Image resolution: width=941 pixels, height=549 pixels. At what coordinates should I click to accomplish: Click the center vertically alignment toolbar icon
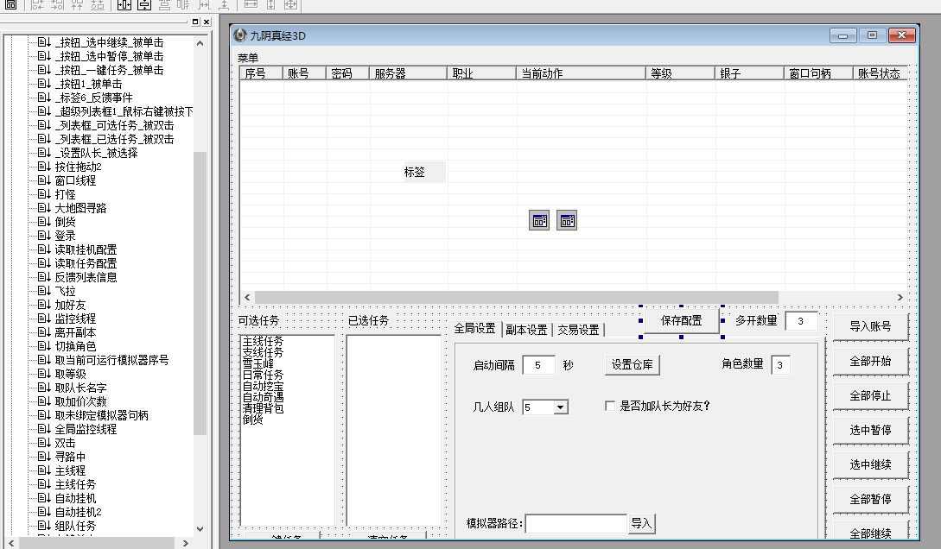pyautogui.click(x=143, y=5)
